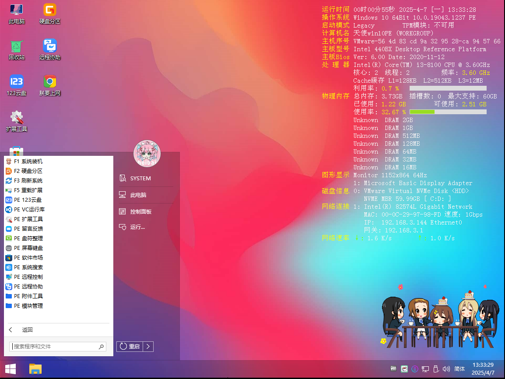Screen dimensions: 505x379
Task: Select F1 系统装机 from start menu
Action: point(28,161)
